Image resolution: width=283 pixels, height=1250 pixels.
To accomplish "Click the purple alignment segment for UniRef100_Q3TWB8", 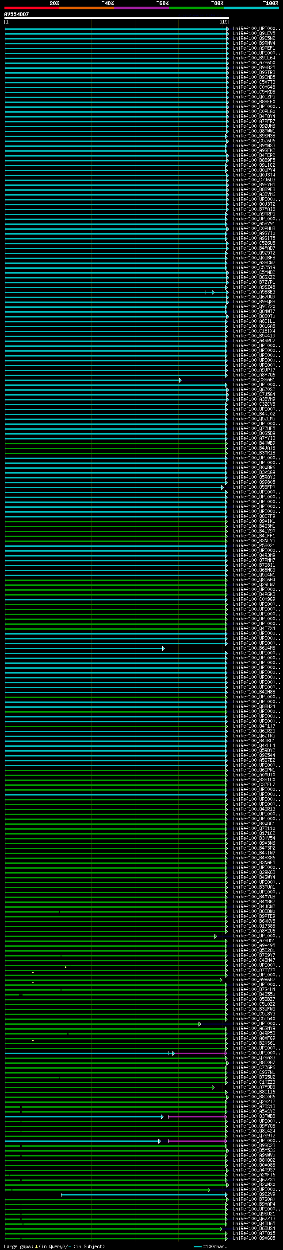I will coord(197,1117).
